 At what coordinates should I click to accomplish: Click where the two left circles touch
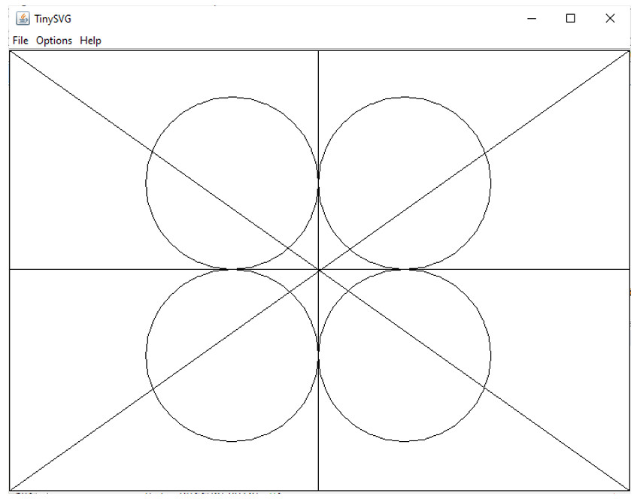pos(232,269)
